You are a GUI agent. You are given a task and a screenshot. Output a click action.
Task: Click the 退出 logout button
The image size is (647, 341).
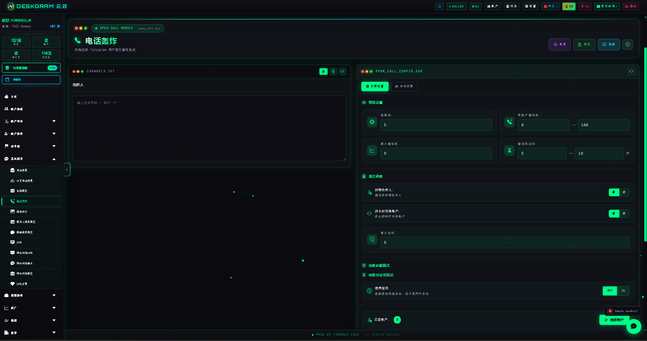(631, 6)
